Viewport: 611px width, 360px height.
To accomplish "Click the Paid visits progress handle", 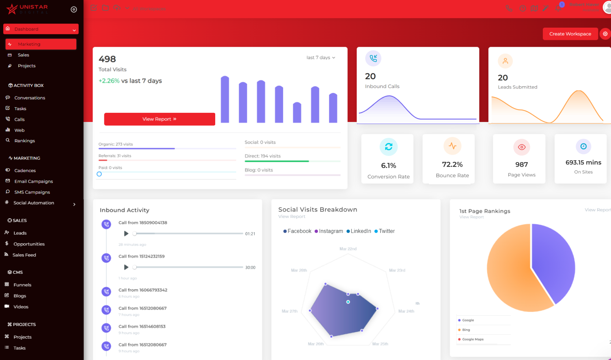I will (99, 174).
